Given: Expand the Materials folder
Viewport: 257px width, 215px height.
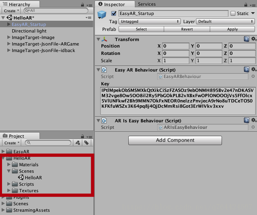Looking at the screenshot, I should 9,164.
